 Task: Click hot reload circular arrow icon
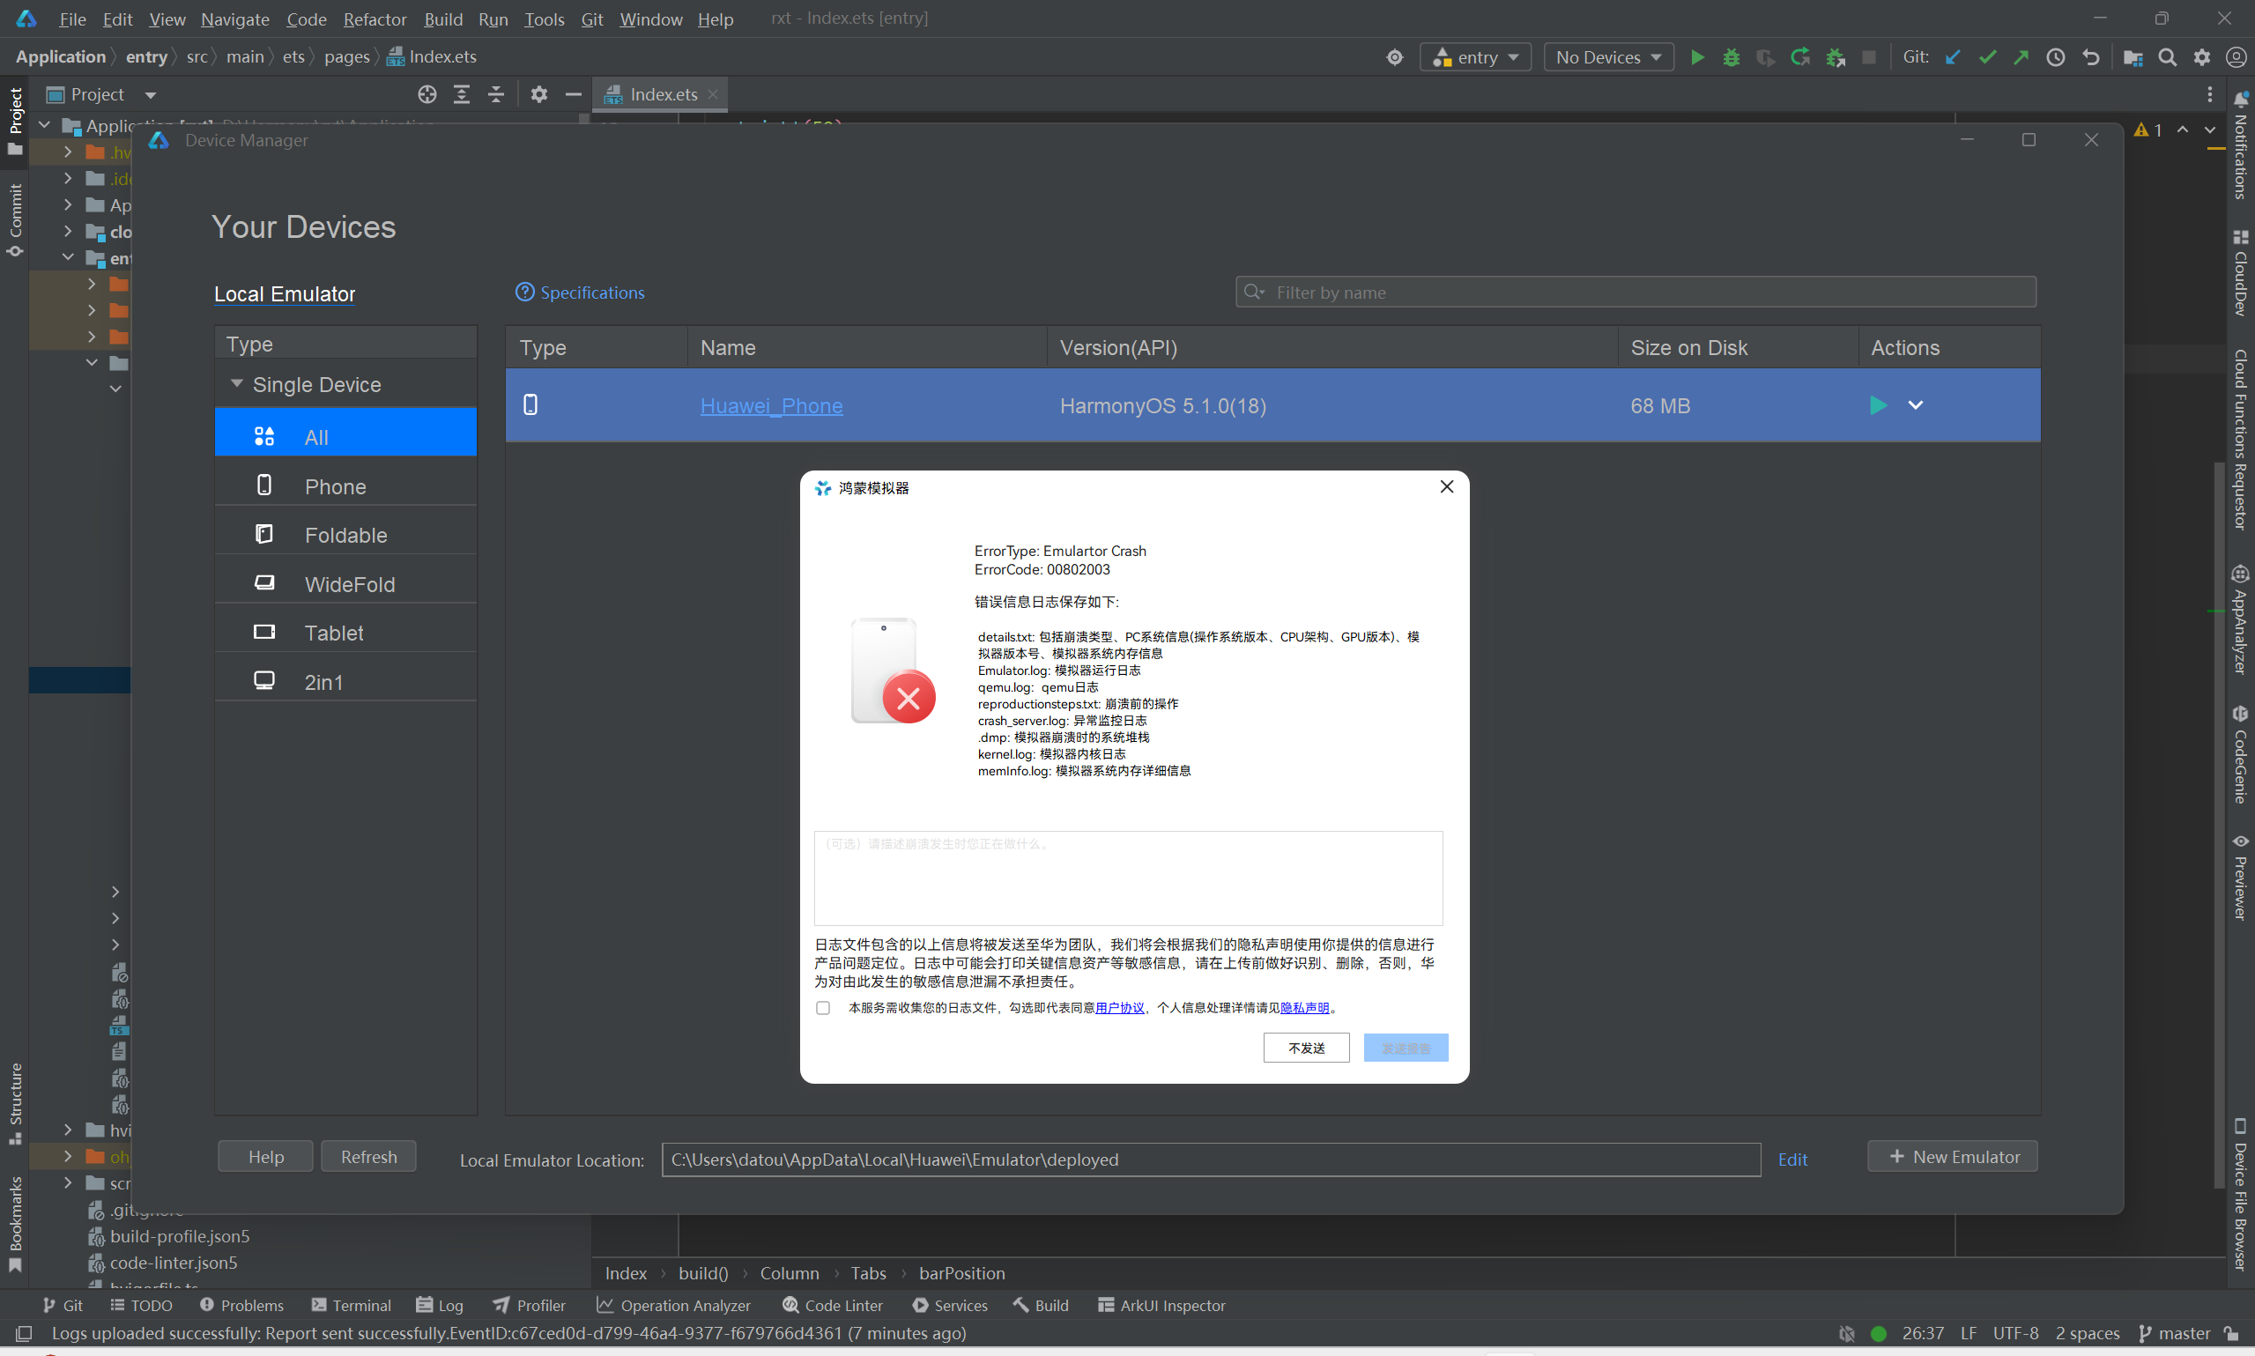1799,57
